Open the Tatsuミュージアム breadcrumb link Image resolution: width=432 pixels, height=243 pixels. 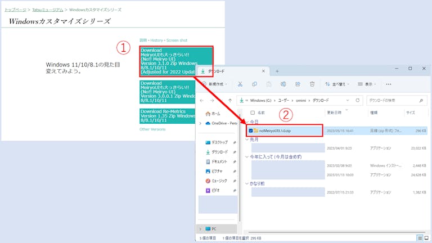tap(48, 10)
